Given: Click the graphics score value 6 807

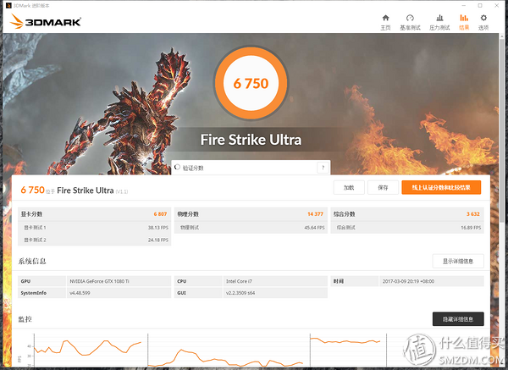Looking at the screenshot, I should 160,214.
